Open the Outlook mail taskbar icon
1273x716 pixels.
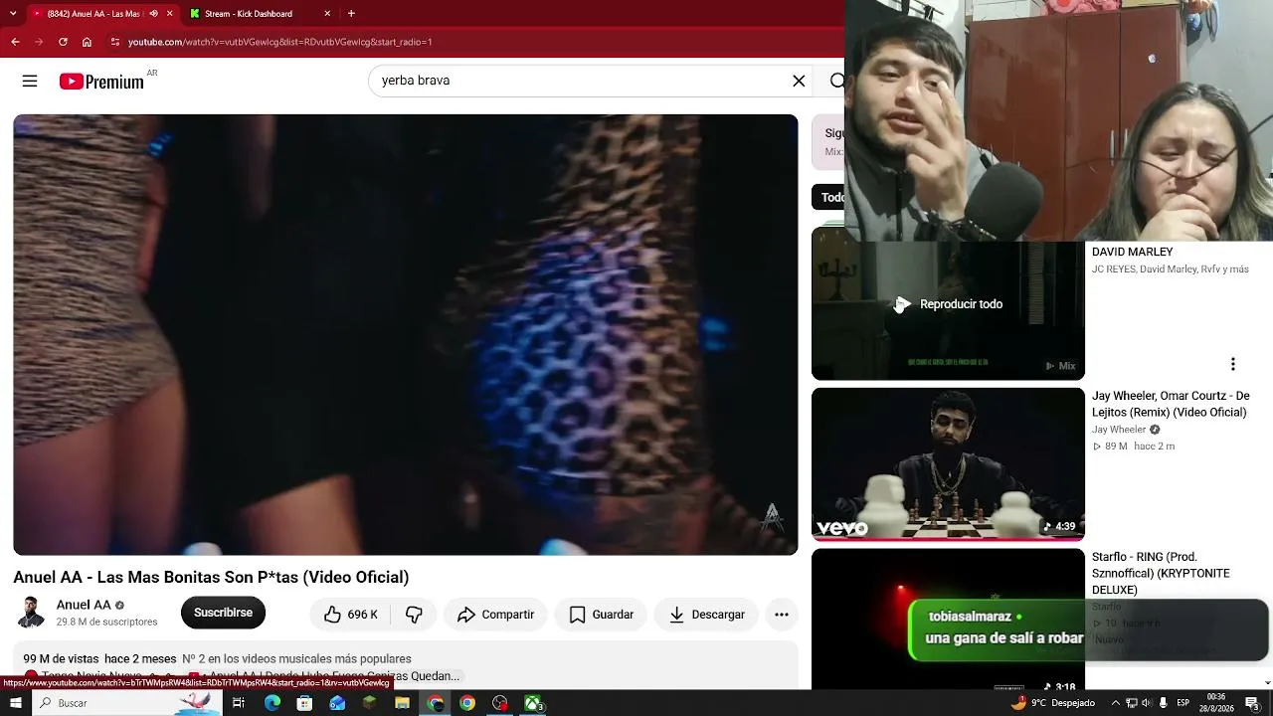click(x=337, y=703)
